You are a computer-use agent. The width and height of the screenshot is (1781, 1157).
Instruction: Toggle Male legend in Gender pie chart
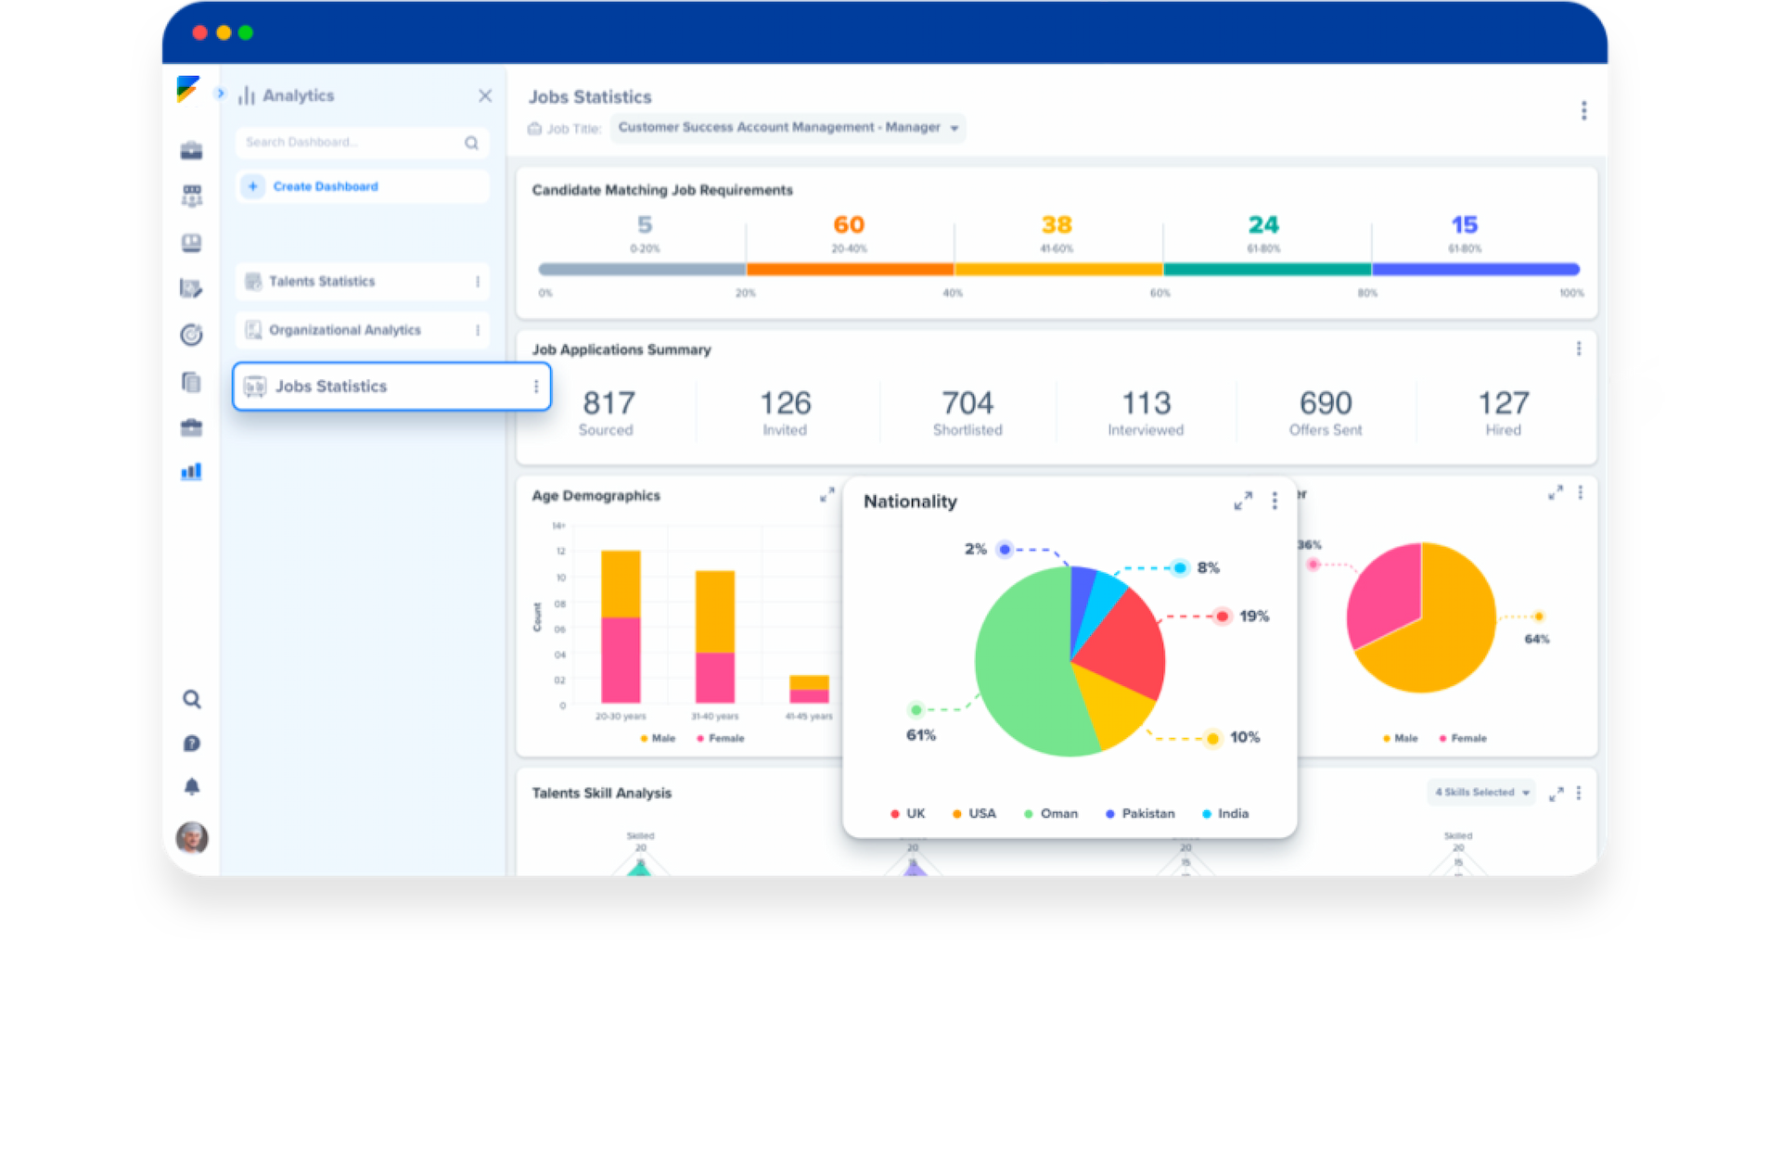tap(1401, 739)
